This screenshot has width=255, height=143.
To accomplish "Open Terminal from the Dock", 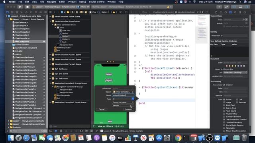I will (x=186, y=138).
